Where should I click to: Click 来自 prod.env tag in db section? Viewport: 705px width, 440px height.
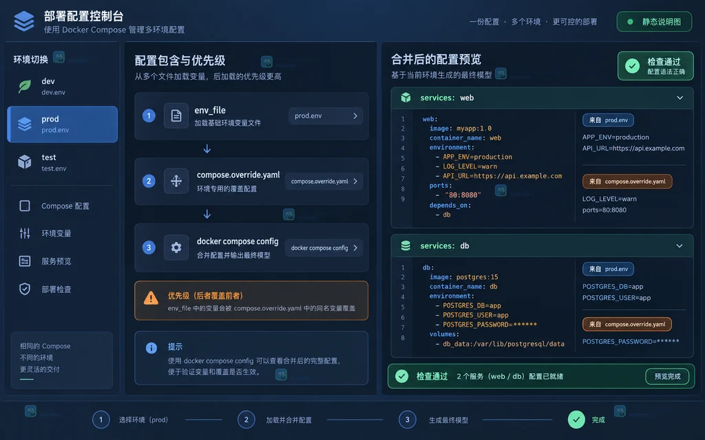click(609, 269)
